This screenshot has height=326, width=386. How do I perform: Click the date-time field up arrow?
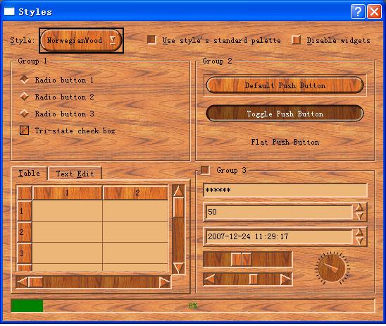pos(360,232)
